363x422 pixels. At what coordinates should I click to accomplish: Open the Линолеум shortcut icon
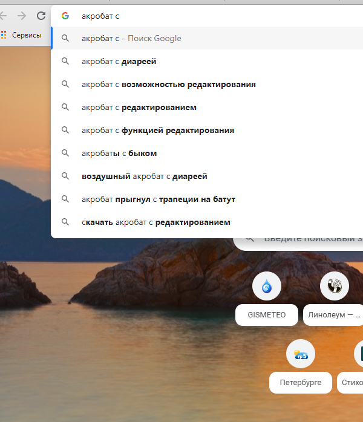pos(334,287)
